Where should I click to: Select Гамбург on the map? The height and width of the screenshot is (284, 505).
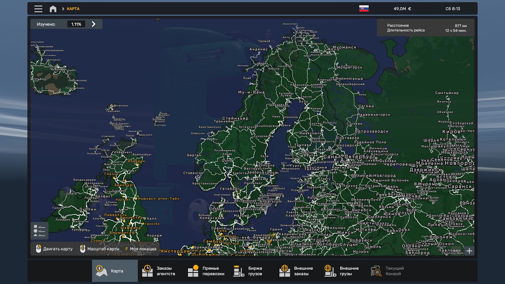tap(213, 241)
